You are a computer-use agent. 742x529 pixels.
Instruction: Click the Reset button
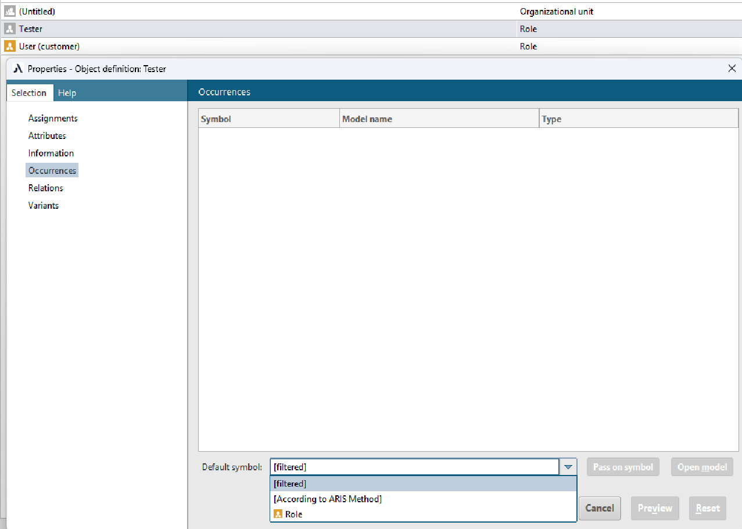708,508
